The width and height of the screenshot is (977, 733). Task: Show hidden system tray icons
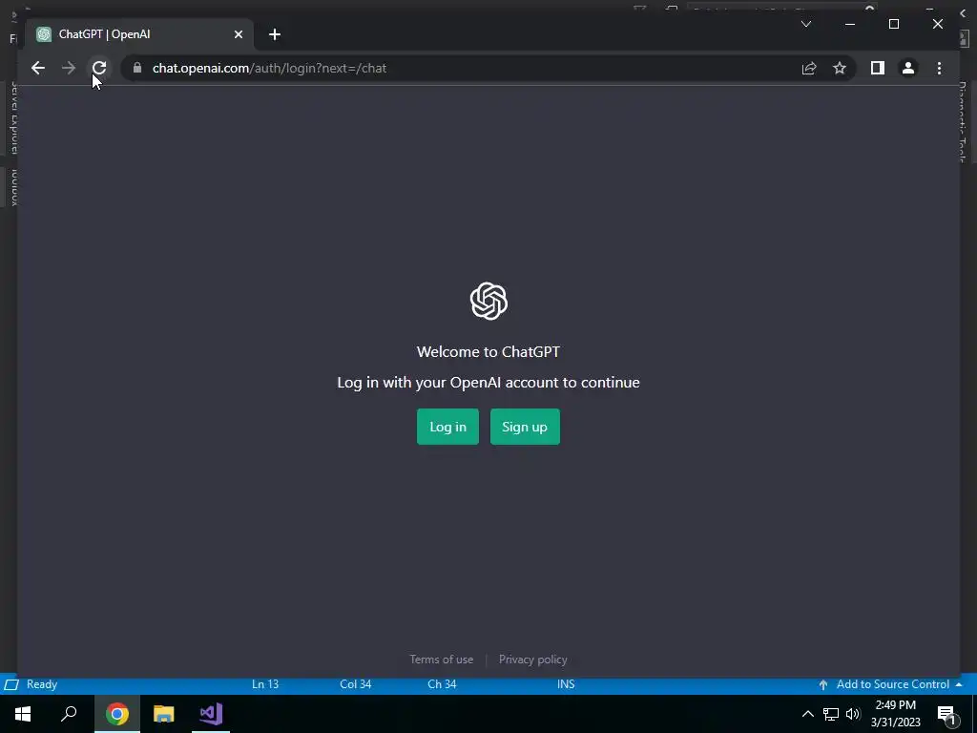click(807, 714)
